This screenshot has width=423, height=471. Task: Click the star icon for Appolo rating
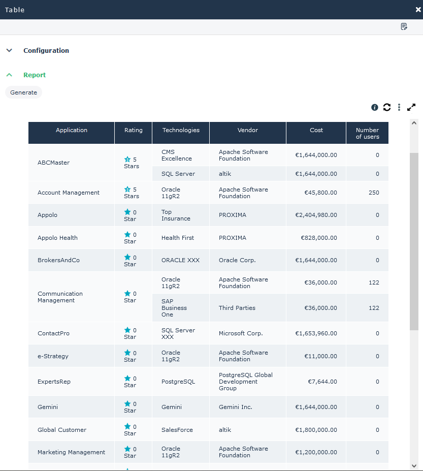click(x=127, y=212)
